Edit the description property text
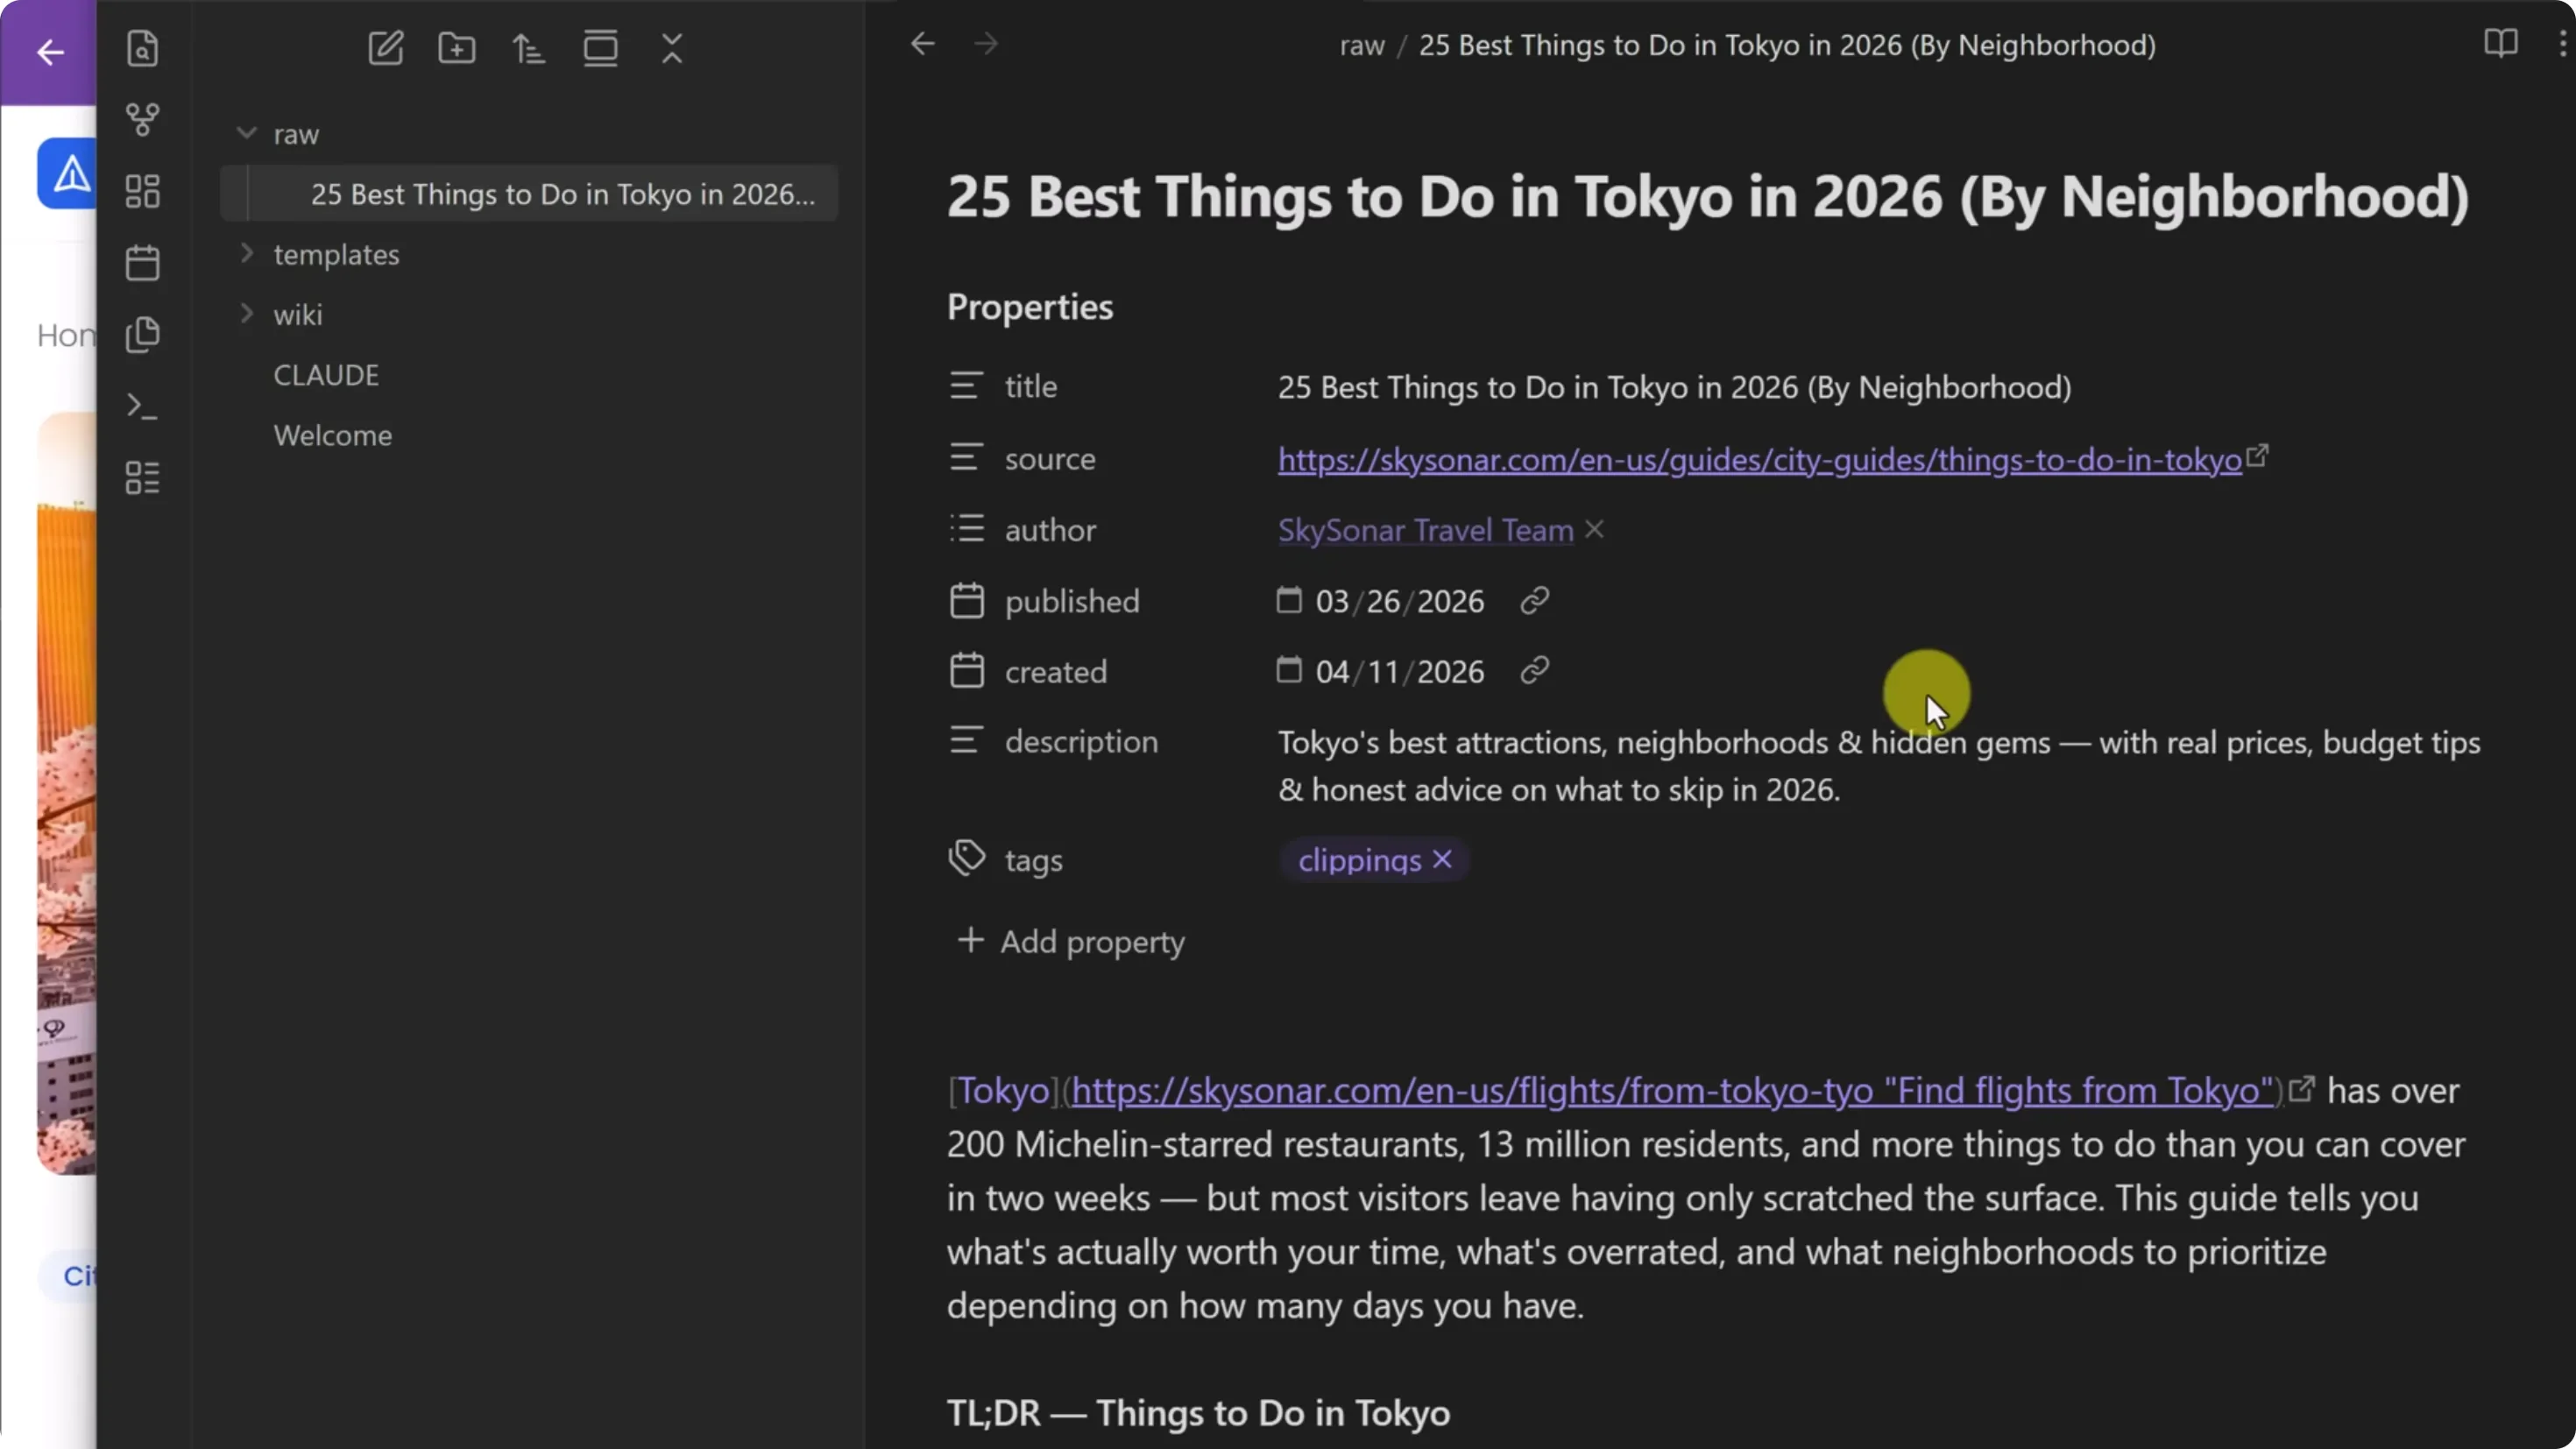 click(1879, 766)
